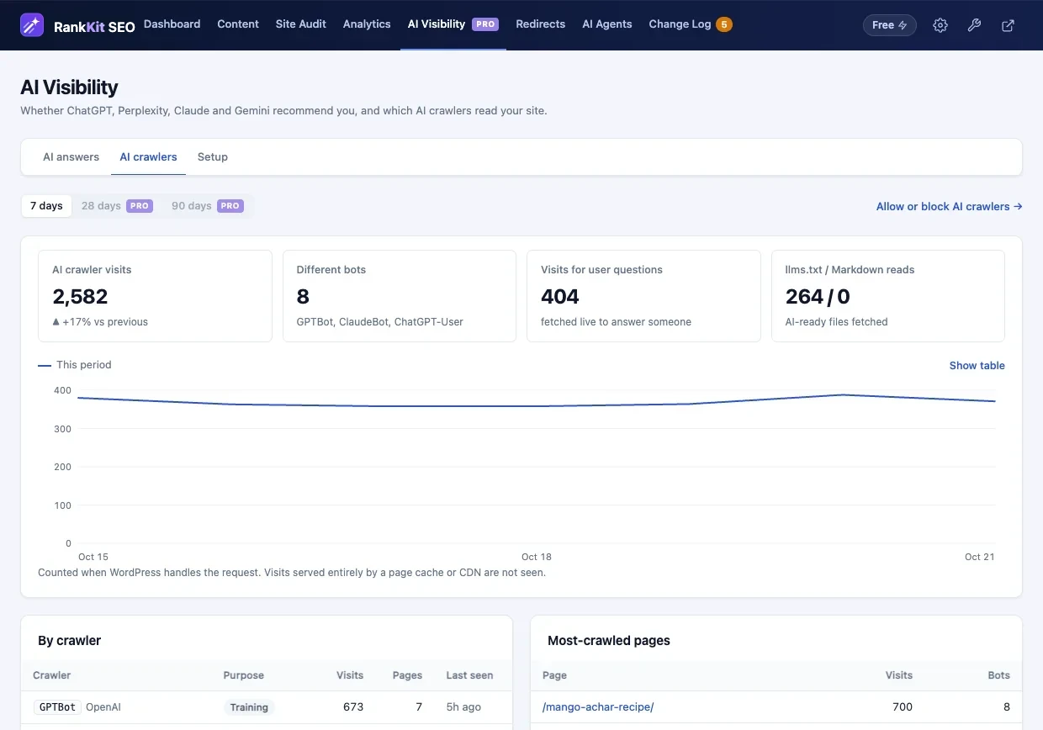This screenshot has width=1043, height=730.
Task: Click the PRO badge next to 28 days
Action: click(x=140, y=206)
